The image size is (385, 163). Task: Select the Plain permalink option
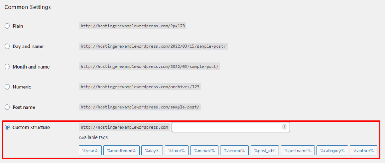tap(7, 26)
